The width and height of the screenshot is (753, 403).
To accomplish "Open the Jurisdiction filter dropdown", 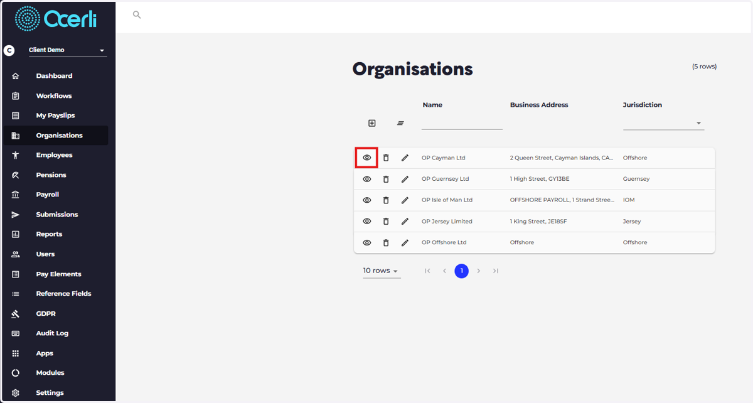I will 663,124.
